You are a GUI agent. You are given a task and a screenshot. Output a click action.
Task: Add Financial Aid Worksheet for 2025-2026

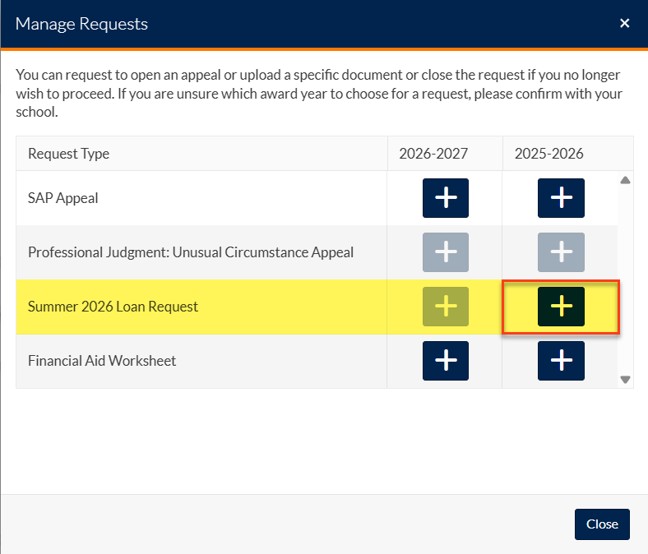561,361
